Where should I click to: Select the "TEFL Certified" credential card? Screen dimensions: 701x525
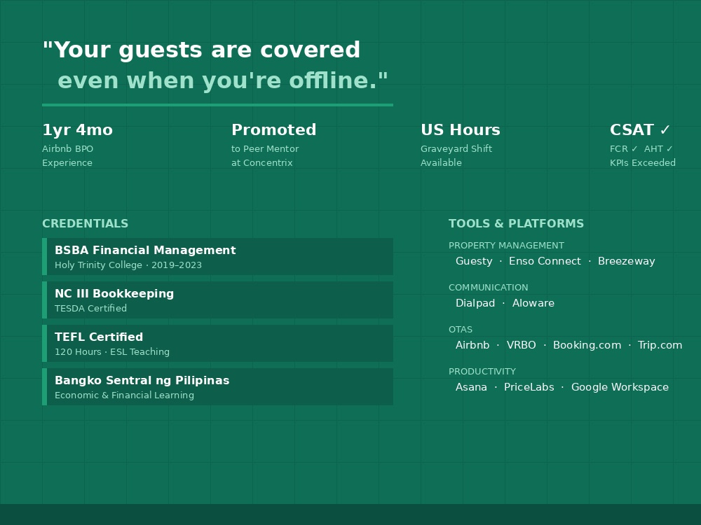[x=218, y=343]
